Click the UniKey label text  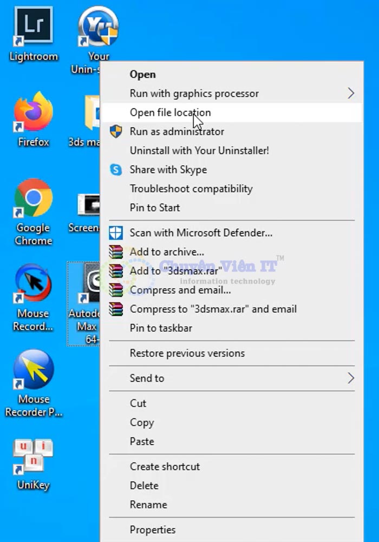pyautogui.click(x=34, y=485)
